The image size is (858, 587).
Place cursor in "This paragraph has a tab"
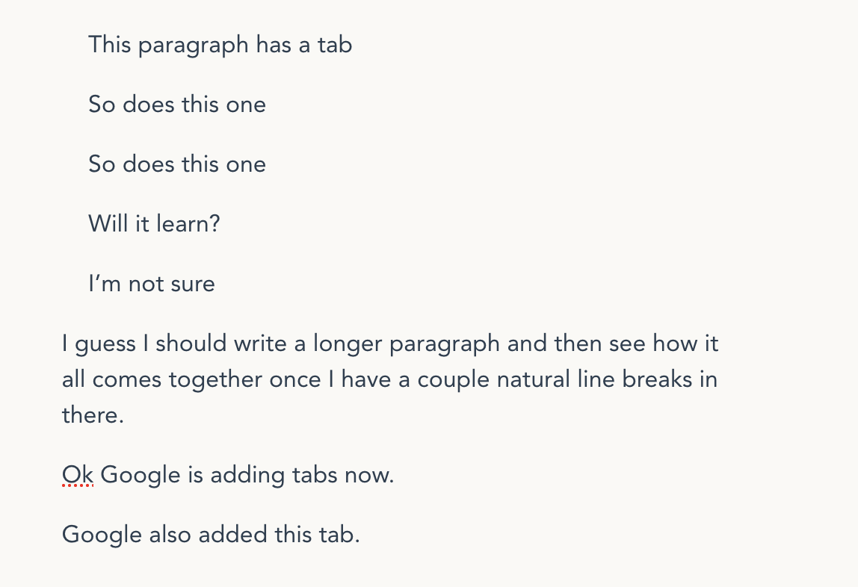pos(220,46)
